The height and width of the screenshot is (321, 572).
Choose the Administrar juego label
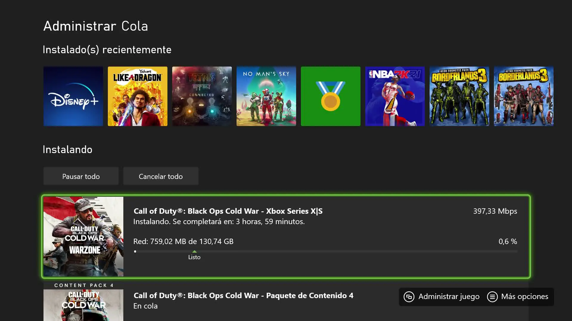coord(449,297)
